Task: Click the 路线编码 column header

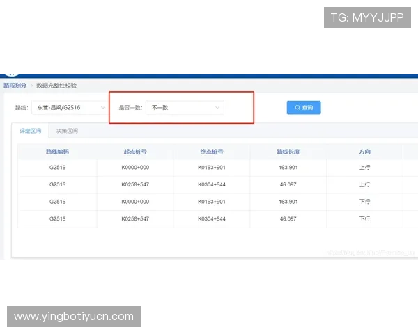Action: point(57,152)
